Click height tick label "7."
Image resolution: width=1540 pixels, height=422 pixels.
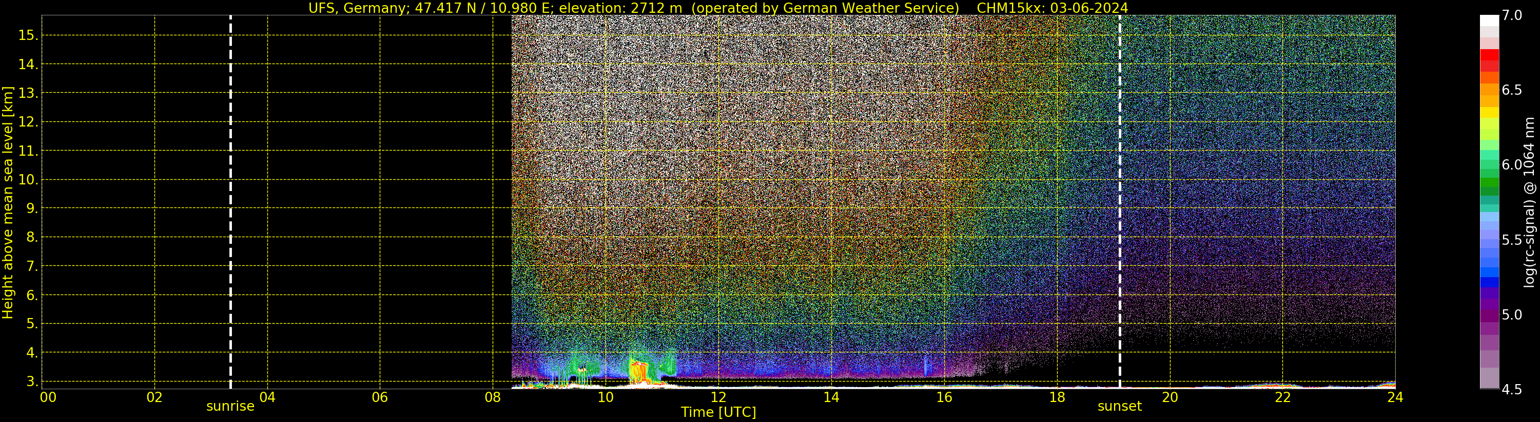(32, 266)
